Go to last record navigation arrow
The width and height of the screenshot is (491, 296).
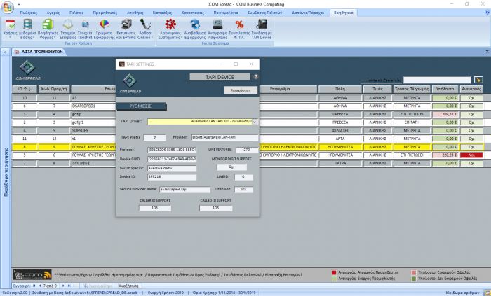[69, 286]
